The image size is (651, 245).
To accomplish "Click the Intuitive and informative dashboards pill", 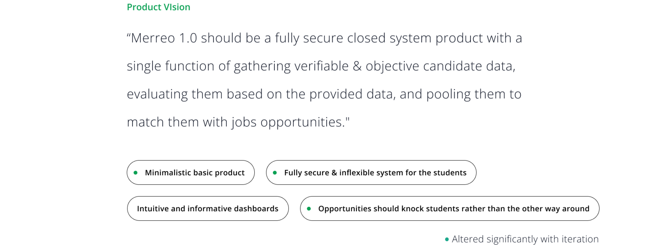I will coord(208,209).
